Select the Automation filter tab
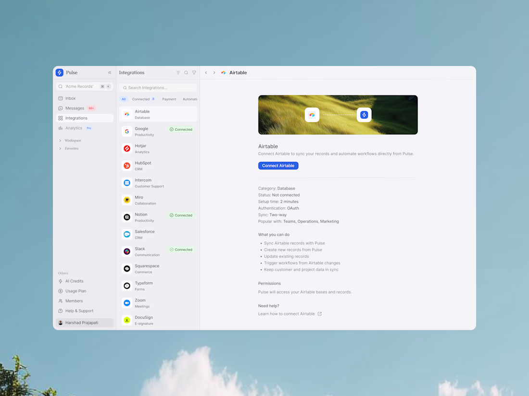 point(189,99)
